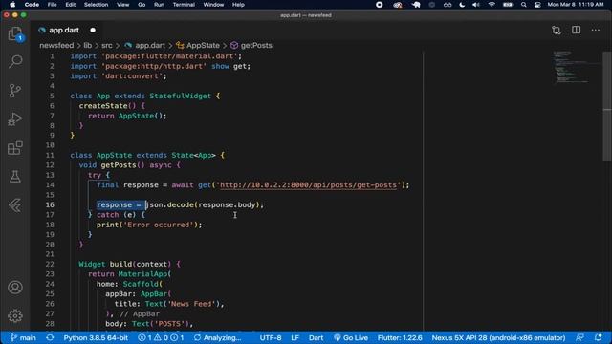
Task: Open the newsfeed breadcrumb
Action: click(x=56, y=45)
